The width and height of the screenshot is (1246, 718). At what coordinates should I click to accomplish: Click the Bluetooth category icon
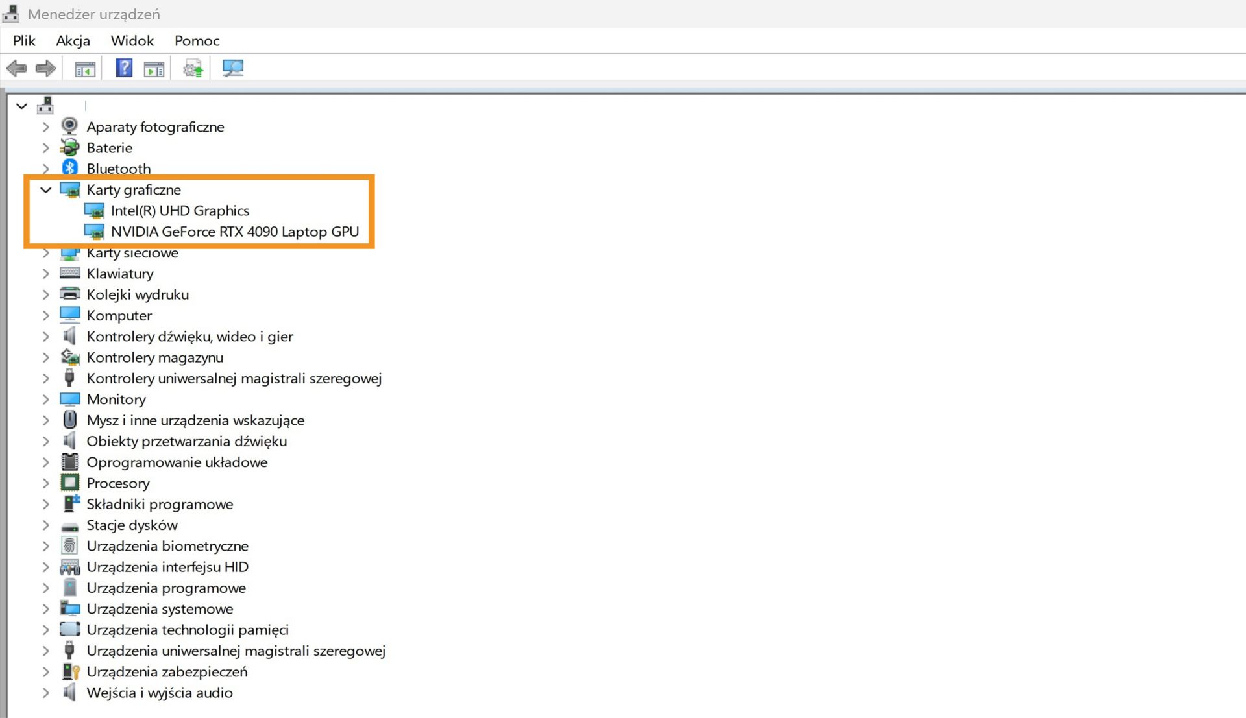coord(70,169)
